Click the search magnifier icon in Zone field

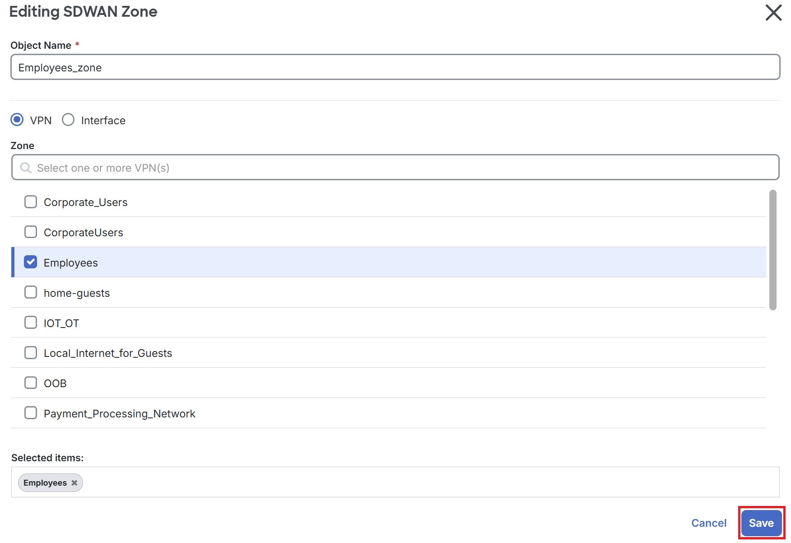pyautogui.click(x=25, y=168)
